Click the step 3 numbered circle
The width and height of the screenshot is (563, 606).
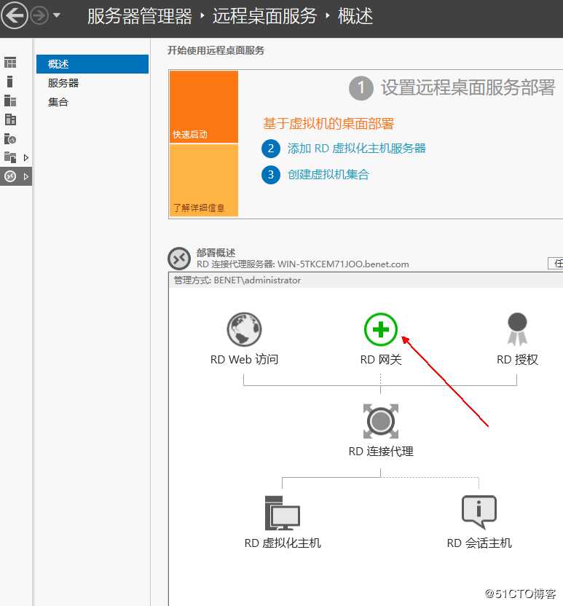[271, 175]
